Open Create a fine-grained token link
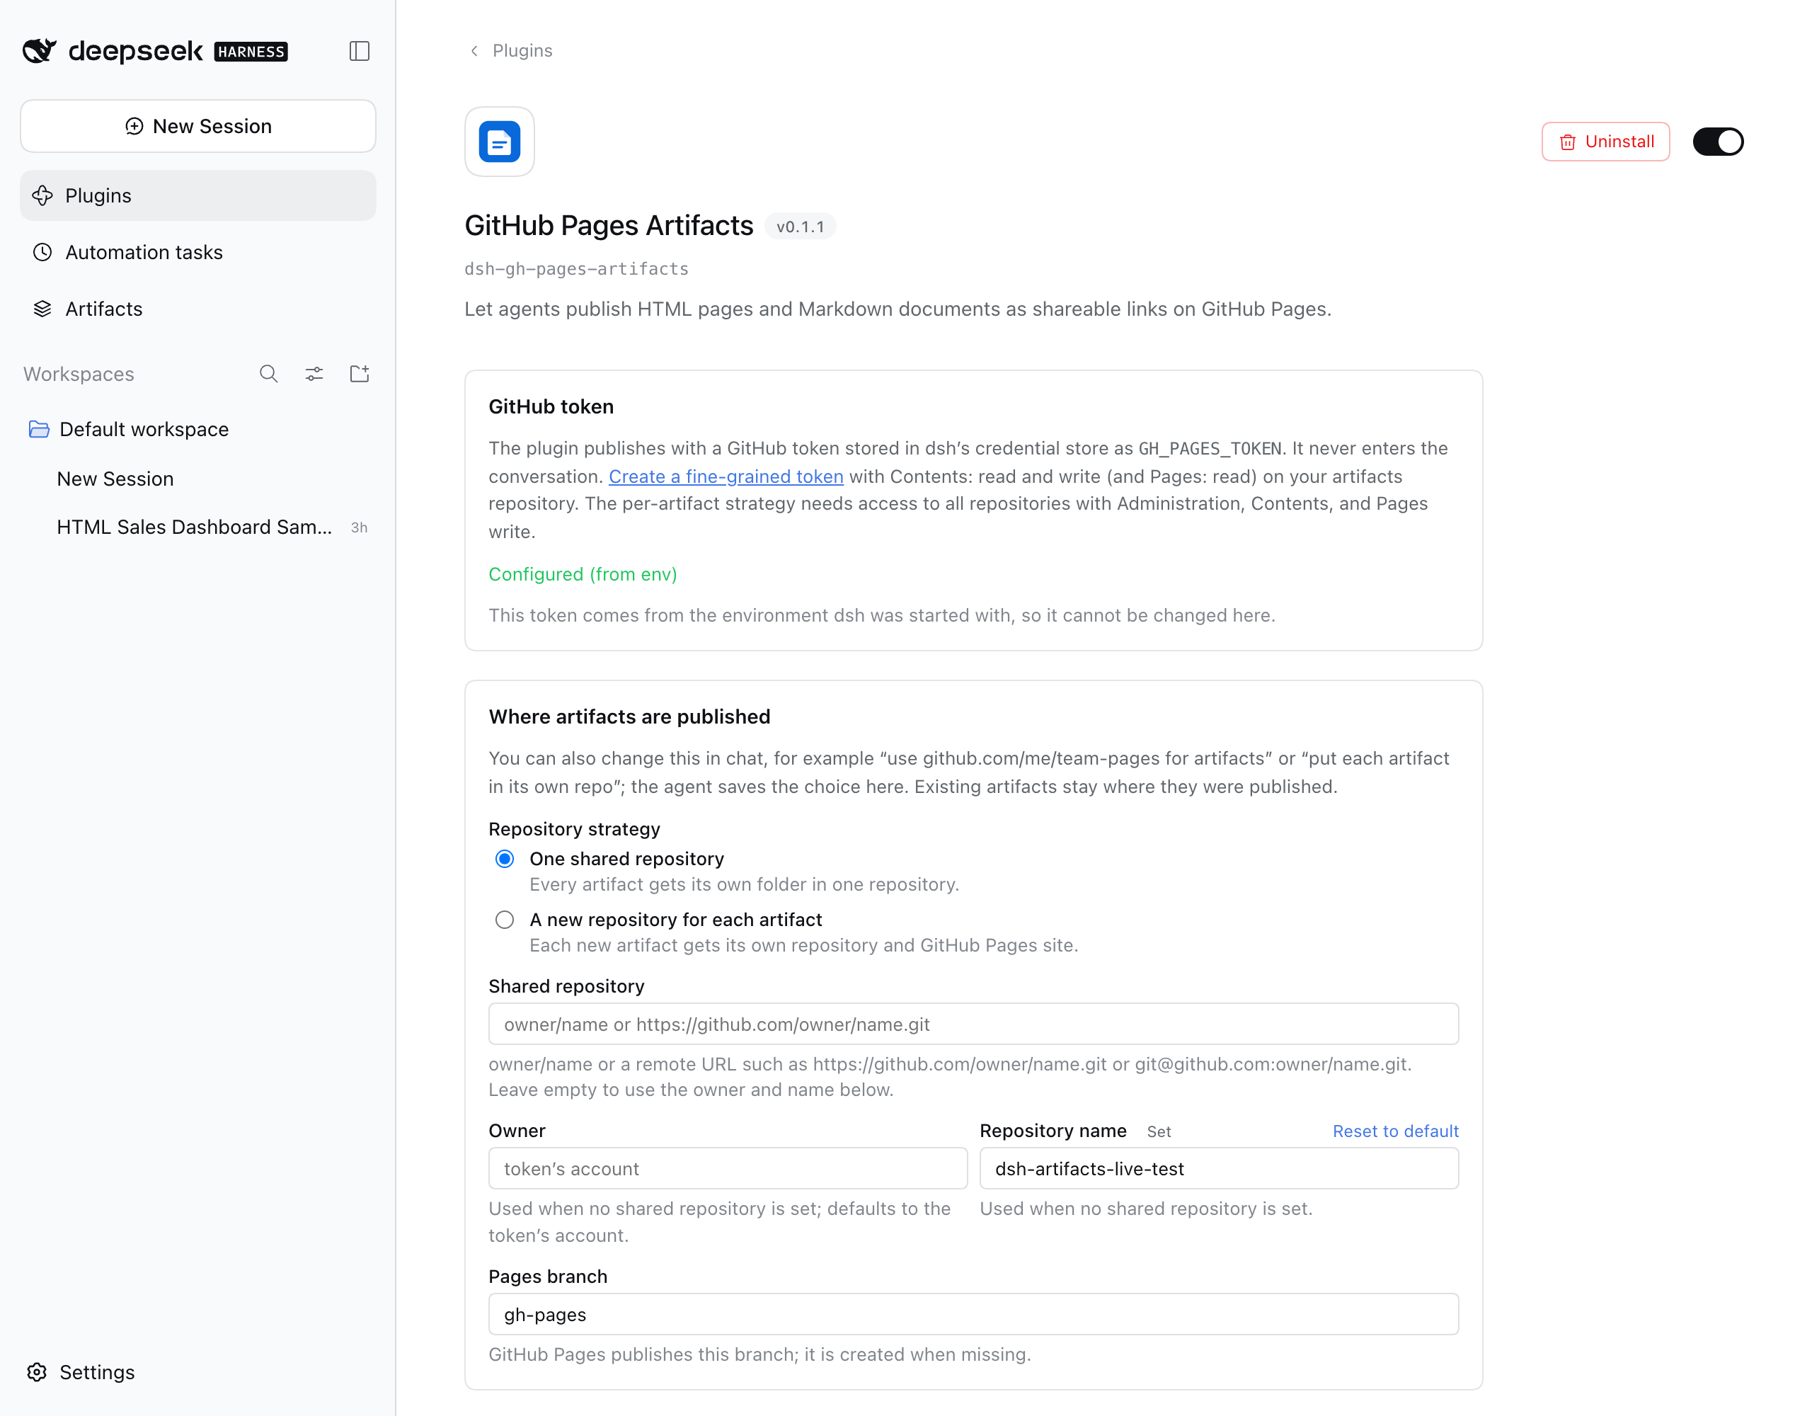Image resolution: width=1812 pixels, height=1416 pixels. 726,476
